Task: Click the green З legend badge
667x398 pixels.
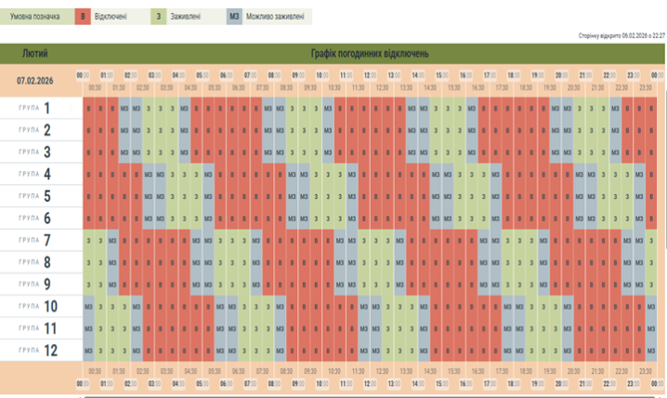Action: point(159,17)
